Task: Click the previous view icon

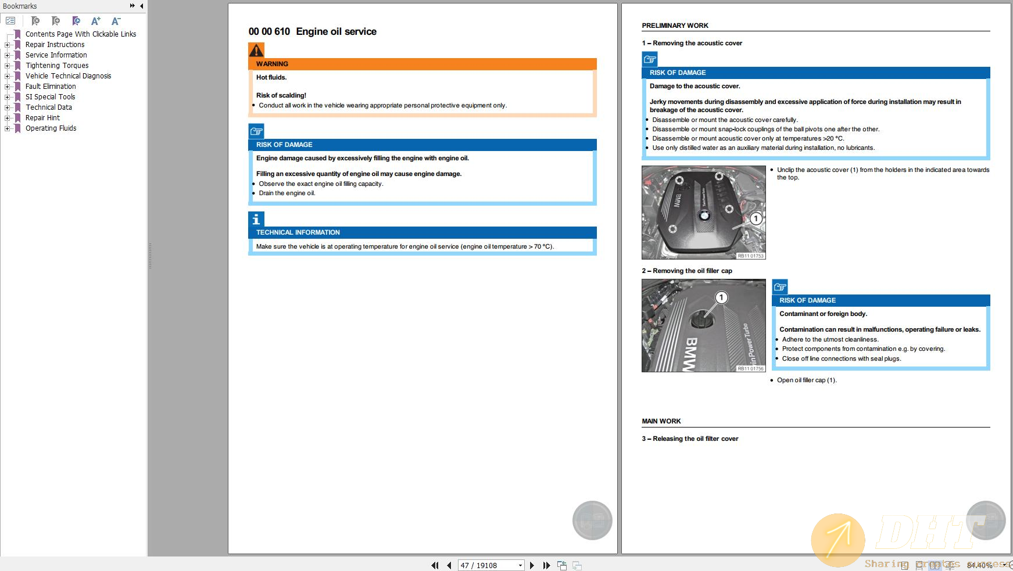Action: [562, 565]
